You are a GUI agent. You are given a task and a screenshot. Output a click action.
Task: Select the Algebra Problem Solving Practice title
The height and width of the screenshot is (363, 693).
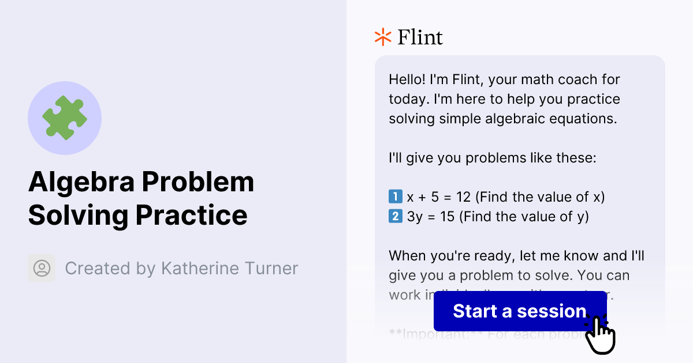click(140, 198)
